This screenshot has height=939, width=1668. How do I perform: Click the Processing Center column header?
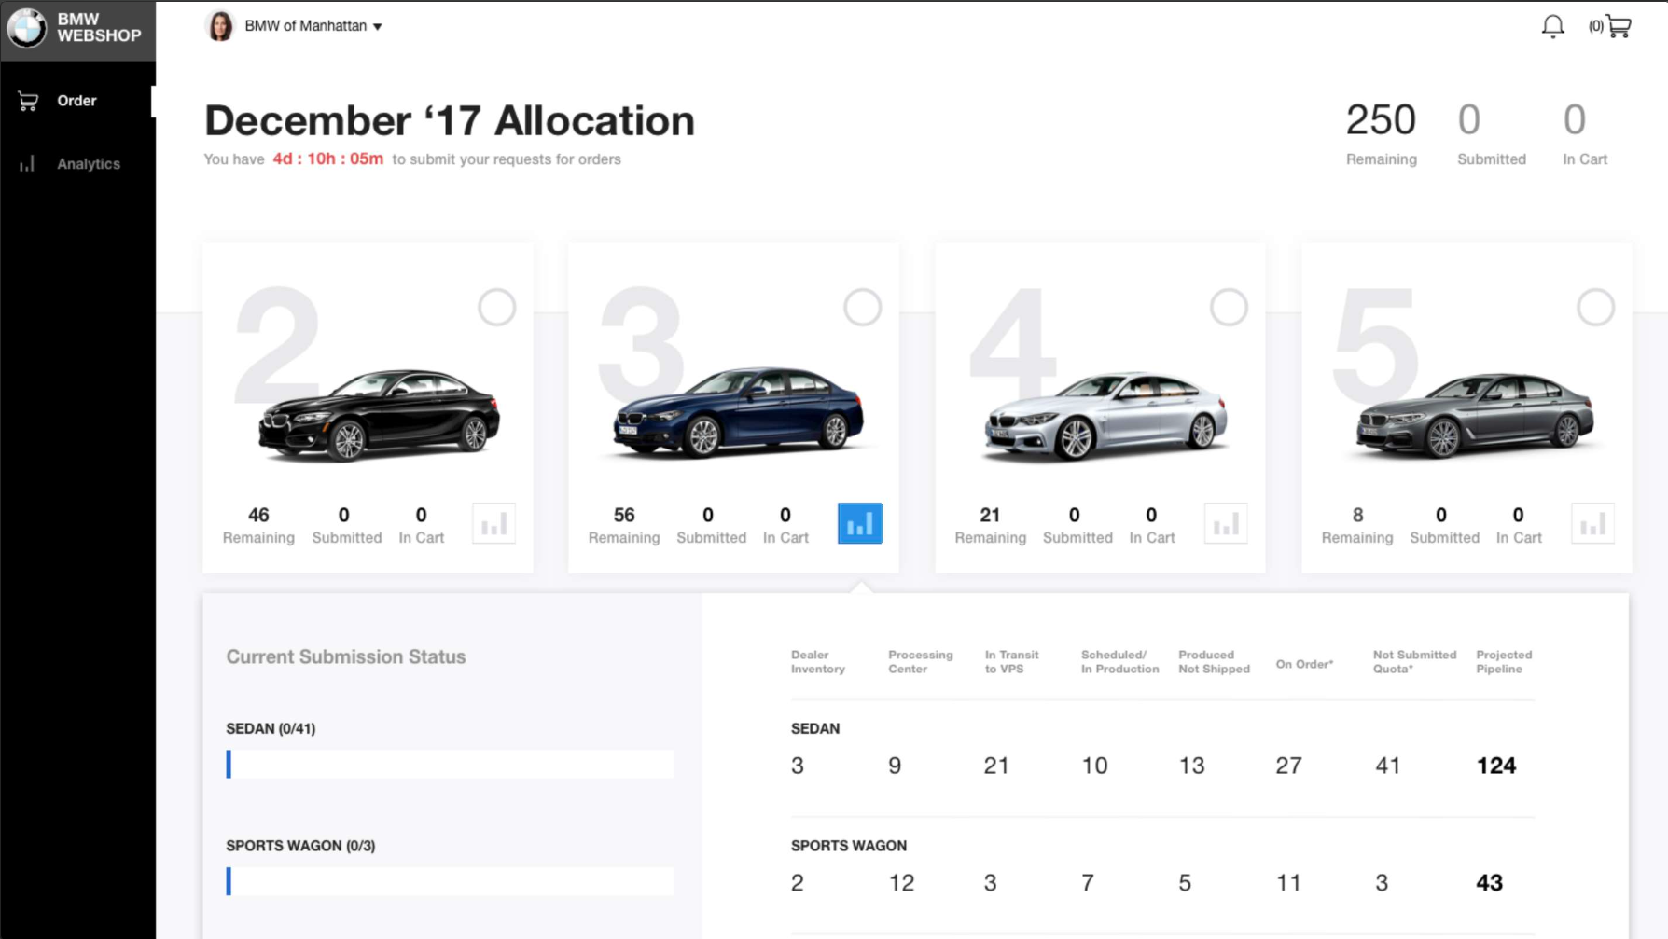coord(920,662)
